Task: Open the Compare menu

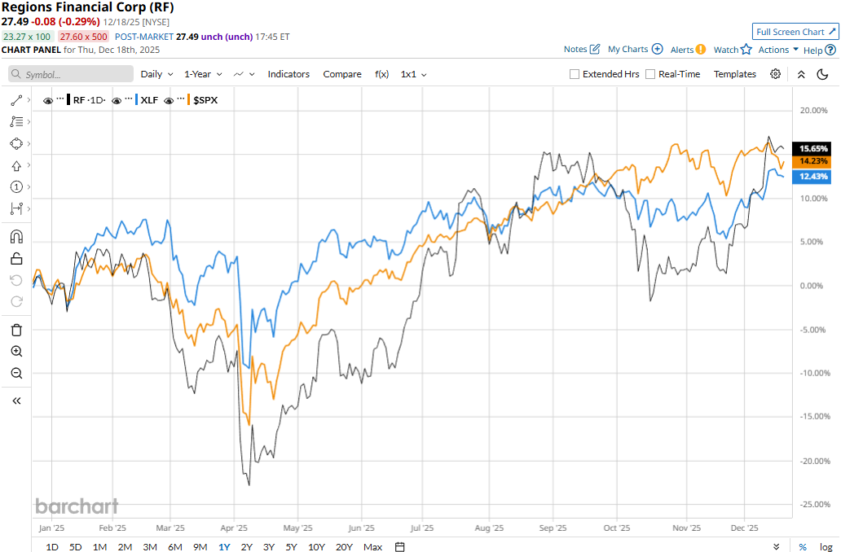Action: click(342, 74)
